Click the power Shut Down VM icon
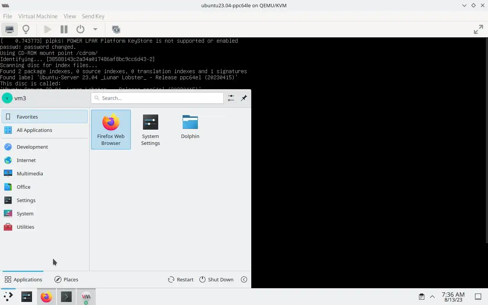488x305 pixels. click(x=80, y=29)
